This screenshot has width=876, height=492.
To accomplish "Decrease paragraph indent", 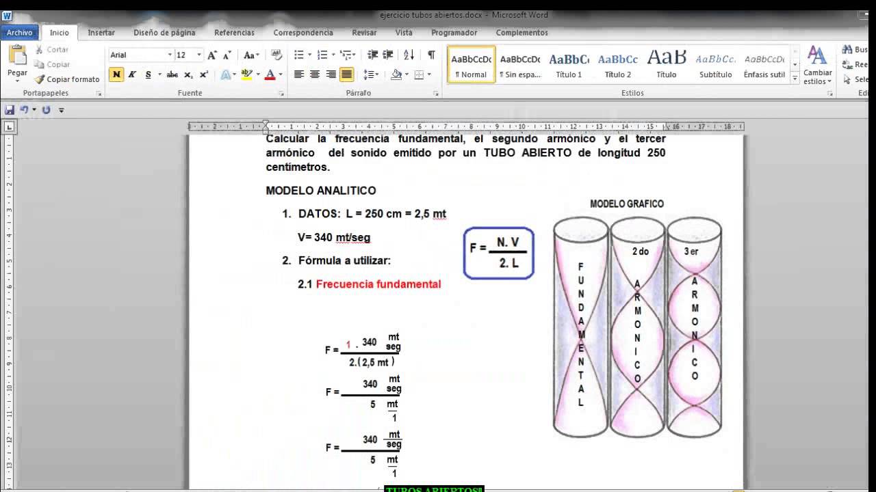I will point(373,55).
